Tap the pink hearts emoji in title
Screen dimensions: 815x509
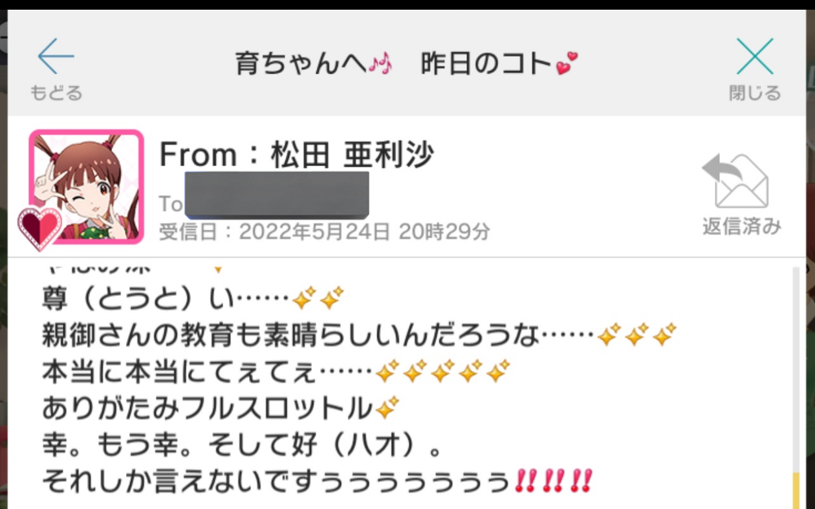pyautogui.click(x=567, y=64)
